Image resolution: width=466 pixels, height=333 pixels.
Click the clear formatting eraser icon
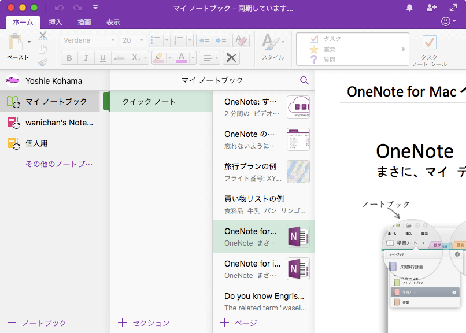click(241, 40)
